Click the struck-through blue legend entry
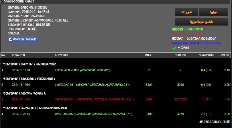 pyautogui.click(x=197, y=43)
